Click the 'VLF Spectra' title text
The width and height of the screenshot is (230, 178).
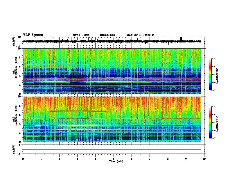33,35
